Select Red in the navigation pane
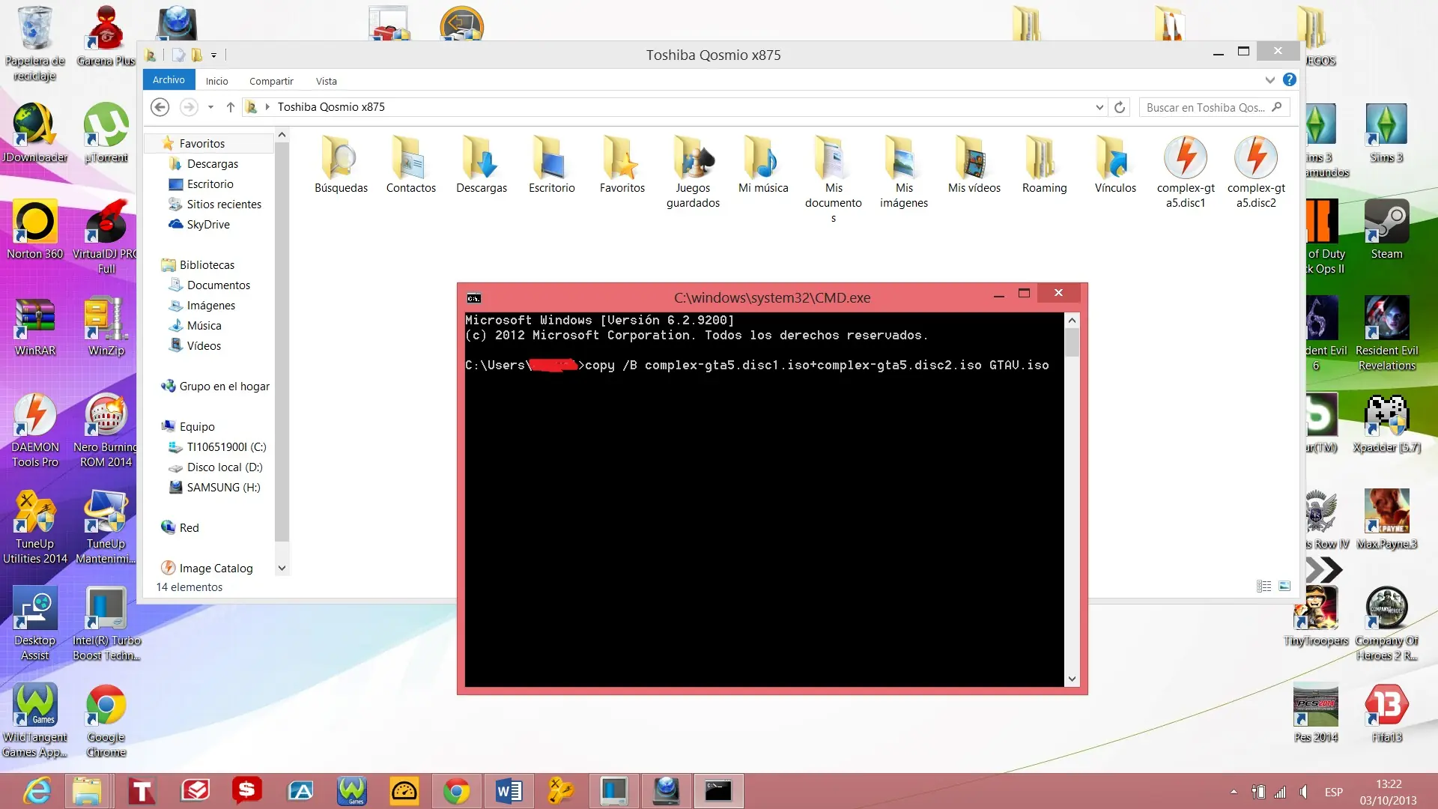1438x809 pixels. coord(189,527)
